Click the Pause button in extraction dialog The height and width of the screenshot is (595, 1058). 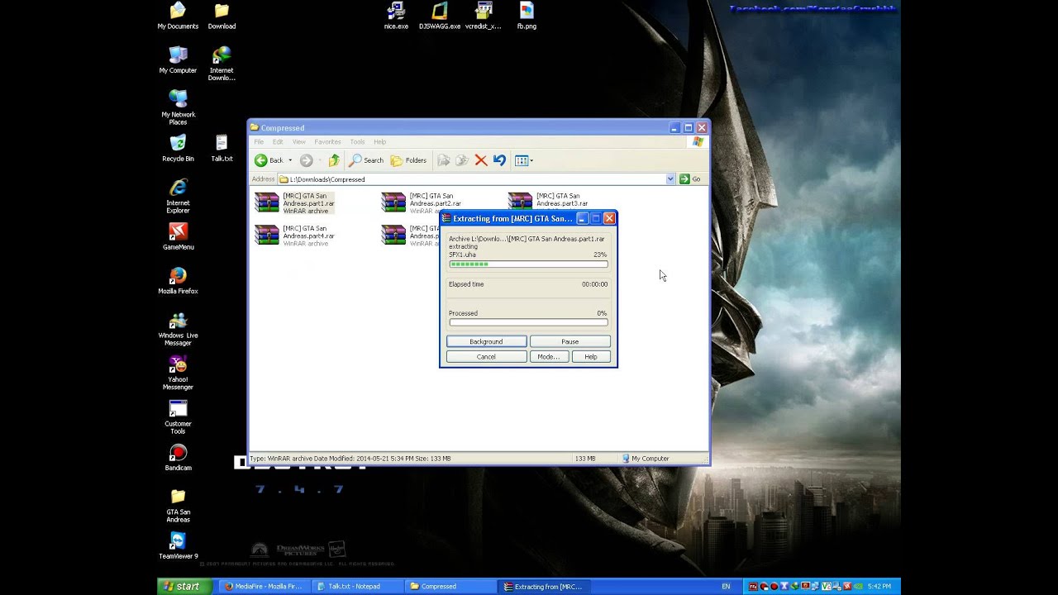pyautogui.click(x=570, y=341)
